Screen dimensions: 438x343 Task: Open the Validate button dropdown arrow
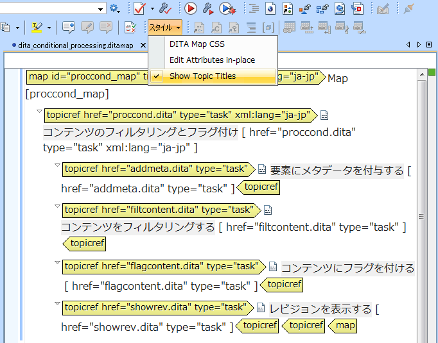point(152,8)
